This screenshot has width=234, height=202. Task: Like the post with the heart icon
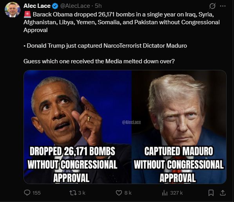(119, 193)
